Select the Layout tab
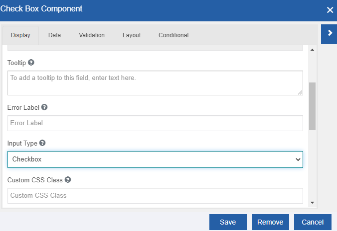337x231 pixels. click(x=132, y=35)
